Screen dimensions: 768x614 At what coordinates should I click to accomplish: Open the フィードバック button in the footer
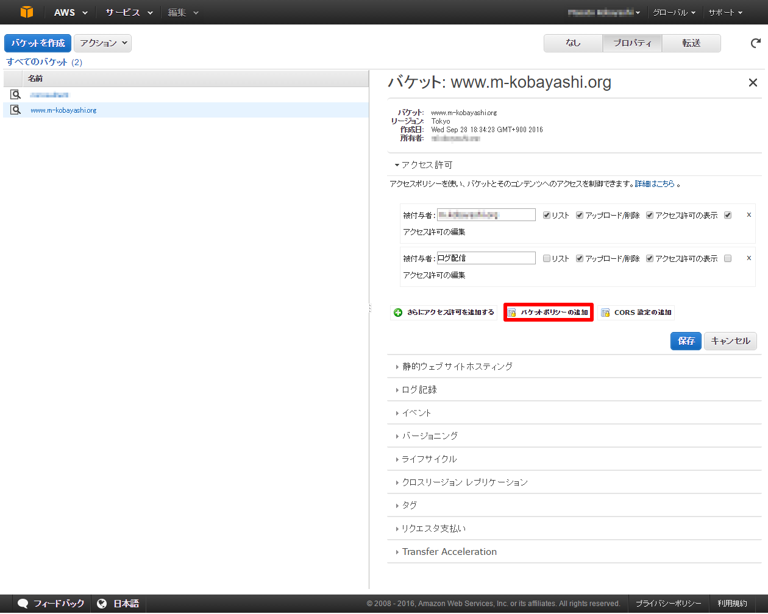click(52, 604)
